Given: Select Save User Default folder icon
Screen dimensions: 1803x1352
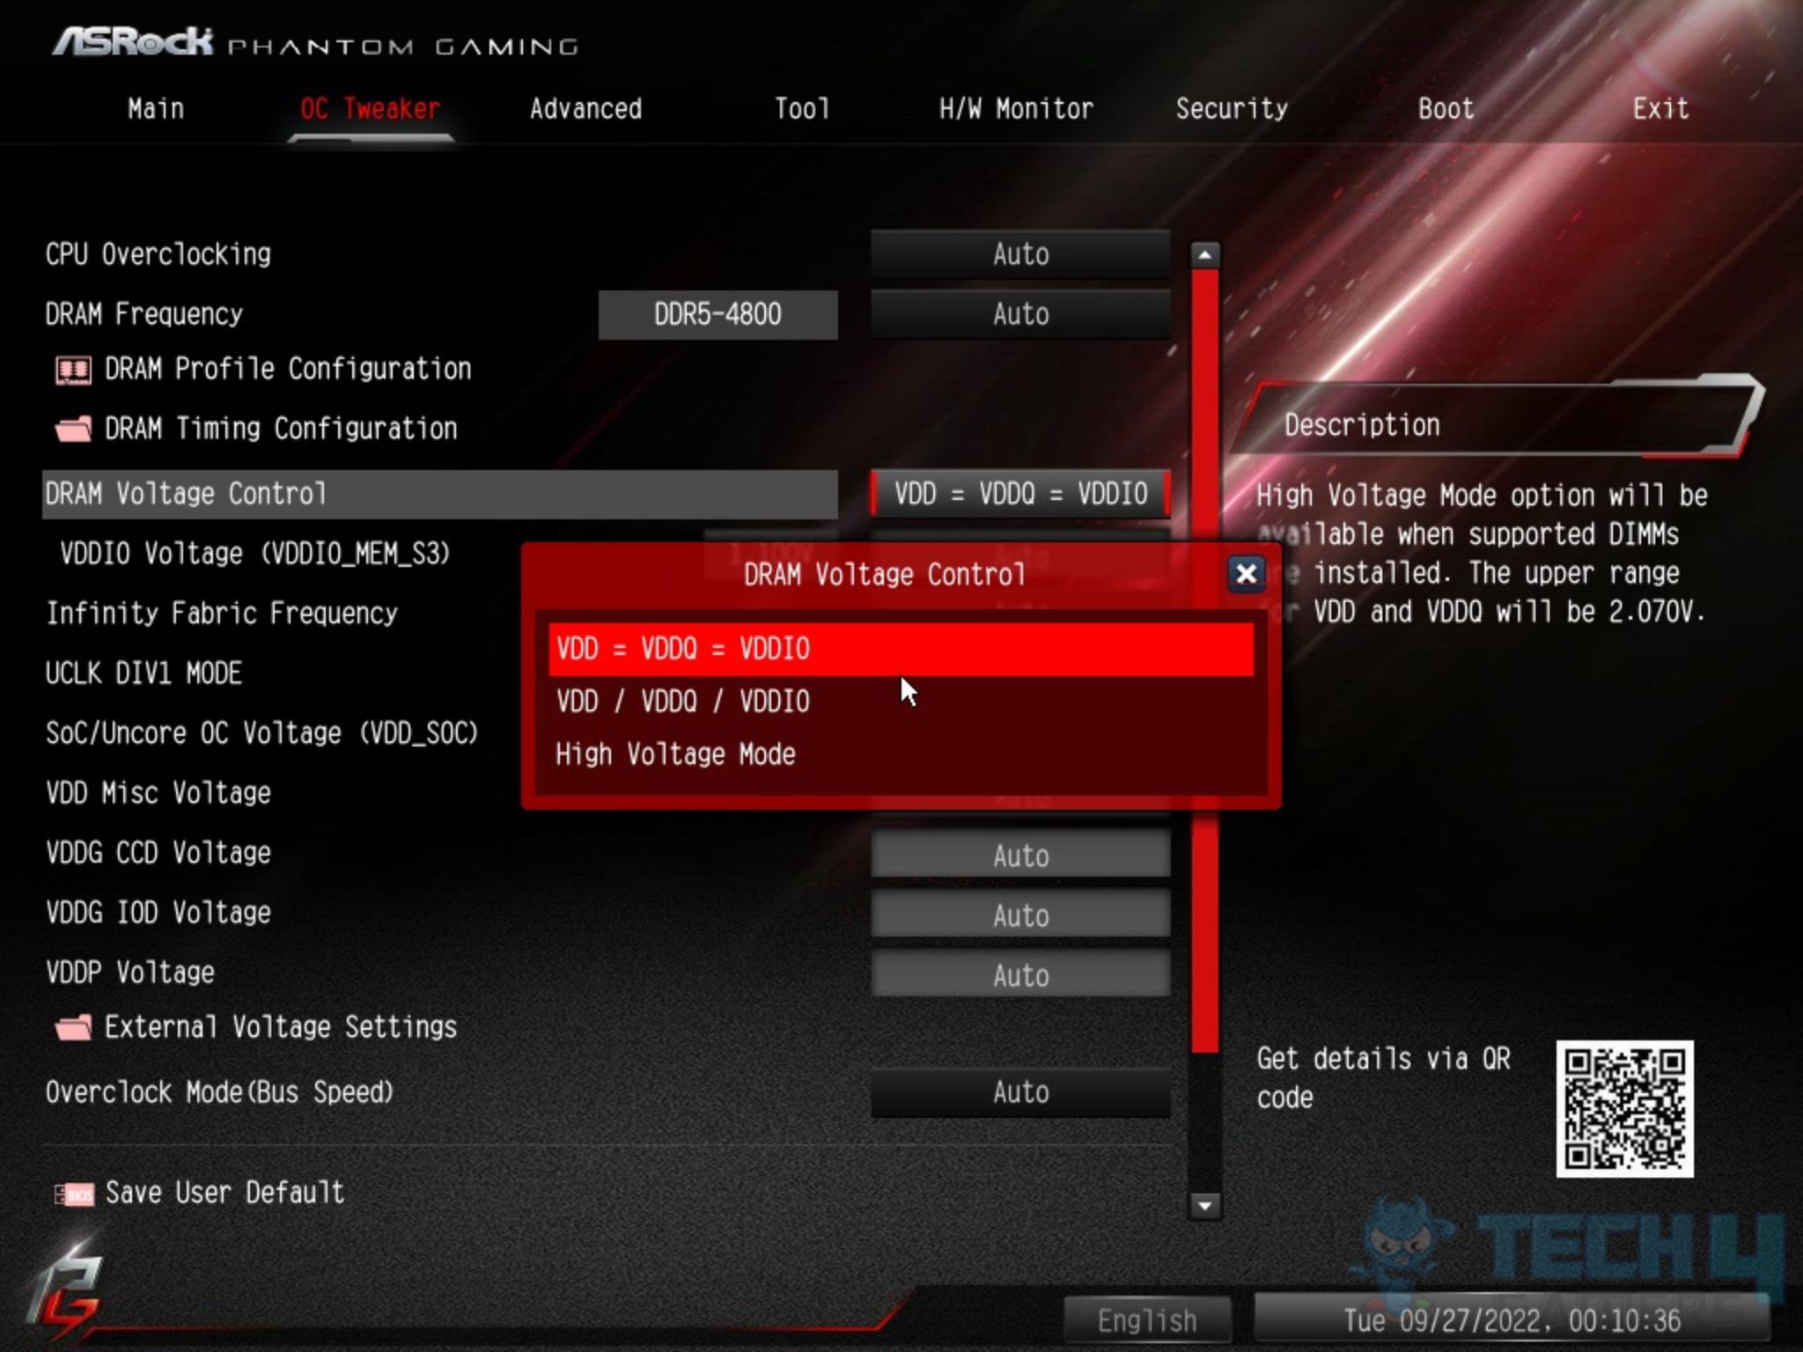Looking at the screenshot, I should (72, 1192).
